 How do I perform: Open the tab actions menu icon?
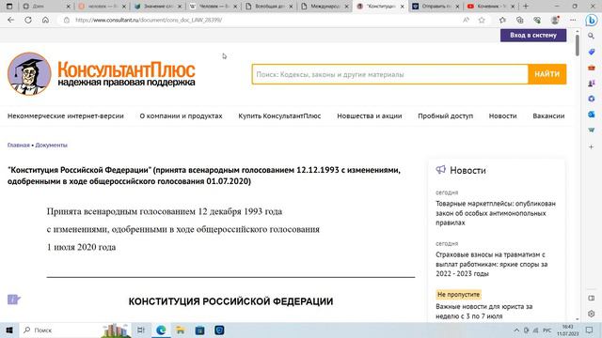[x=9, y=7]
